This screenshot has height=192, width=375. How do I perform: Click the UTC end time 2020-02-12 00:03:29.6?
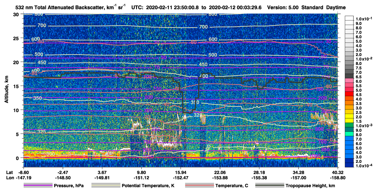click(235, 7)
